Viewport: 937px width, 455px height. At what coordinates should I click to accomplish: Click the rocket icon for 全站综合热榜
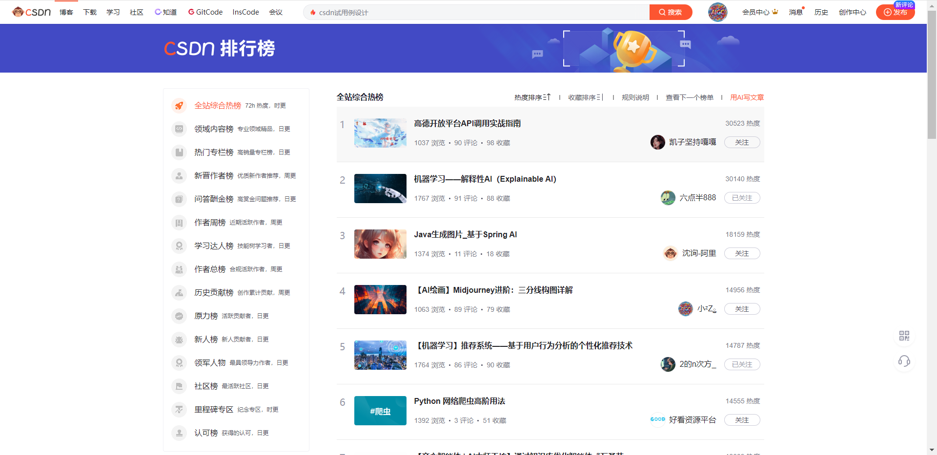pos(179,106)
